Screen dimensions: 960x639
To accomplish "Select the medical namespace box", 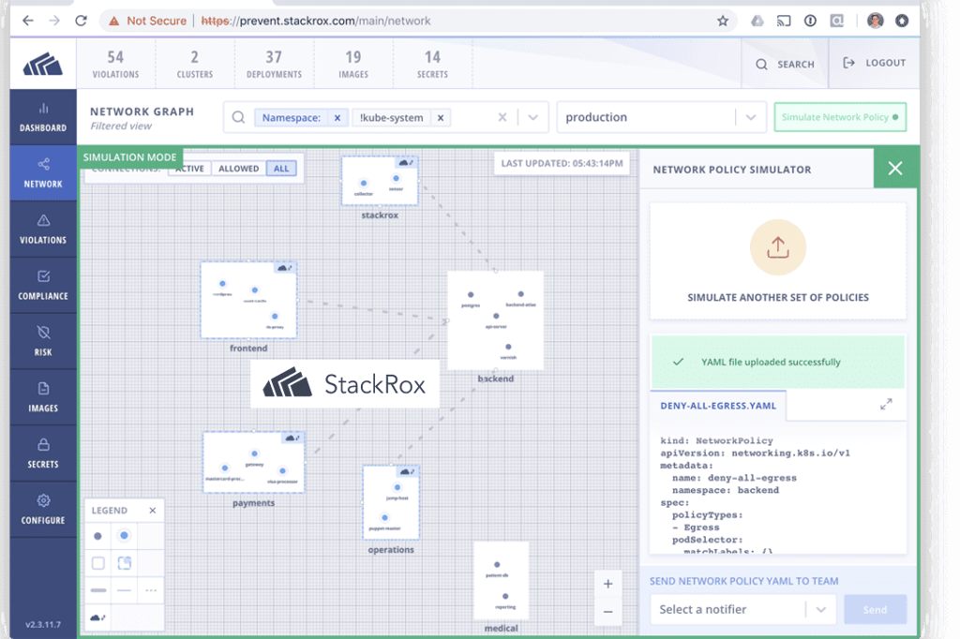I will coord(501,581).
